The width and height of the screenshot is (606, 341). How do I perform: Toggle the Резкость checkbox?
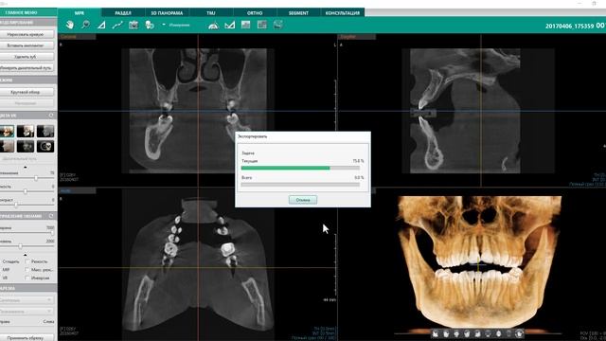coord(27,261)
